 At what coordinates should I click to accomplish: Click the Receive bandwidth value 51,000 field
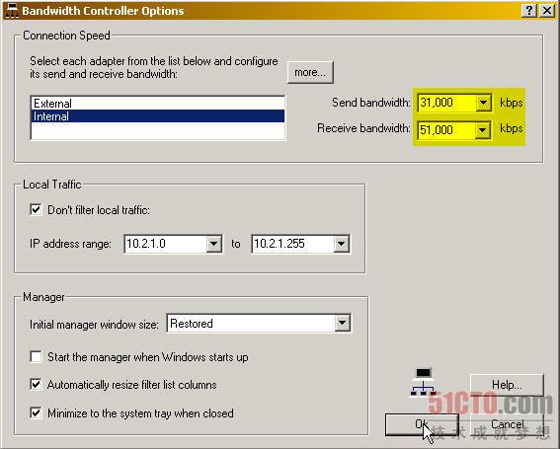pos(446,130)
